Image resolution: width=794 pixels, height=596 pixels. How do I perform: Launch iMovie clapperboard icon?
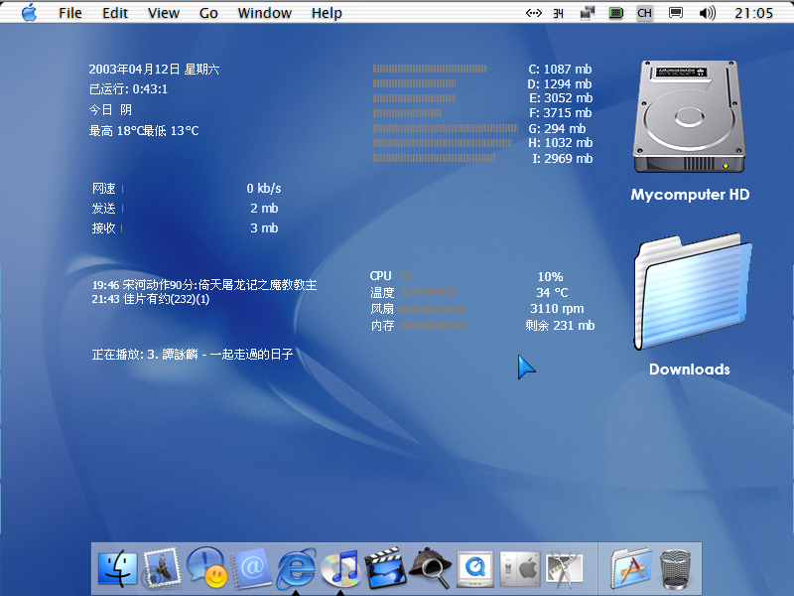(x=385, y=568)
